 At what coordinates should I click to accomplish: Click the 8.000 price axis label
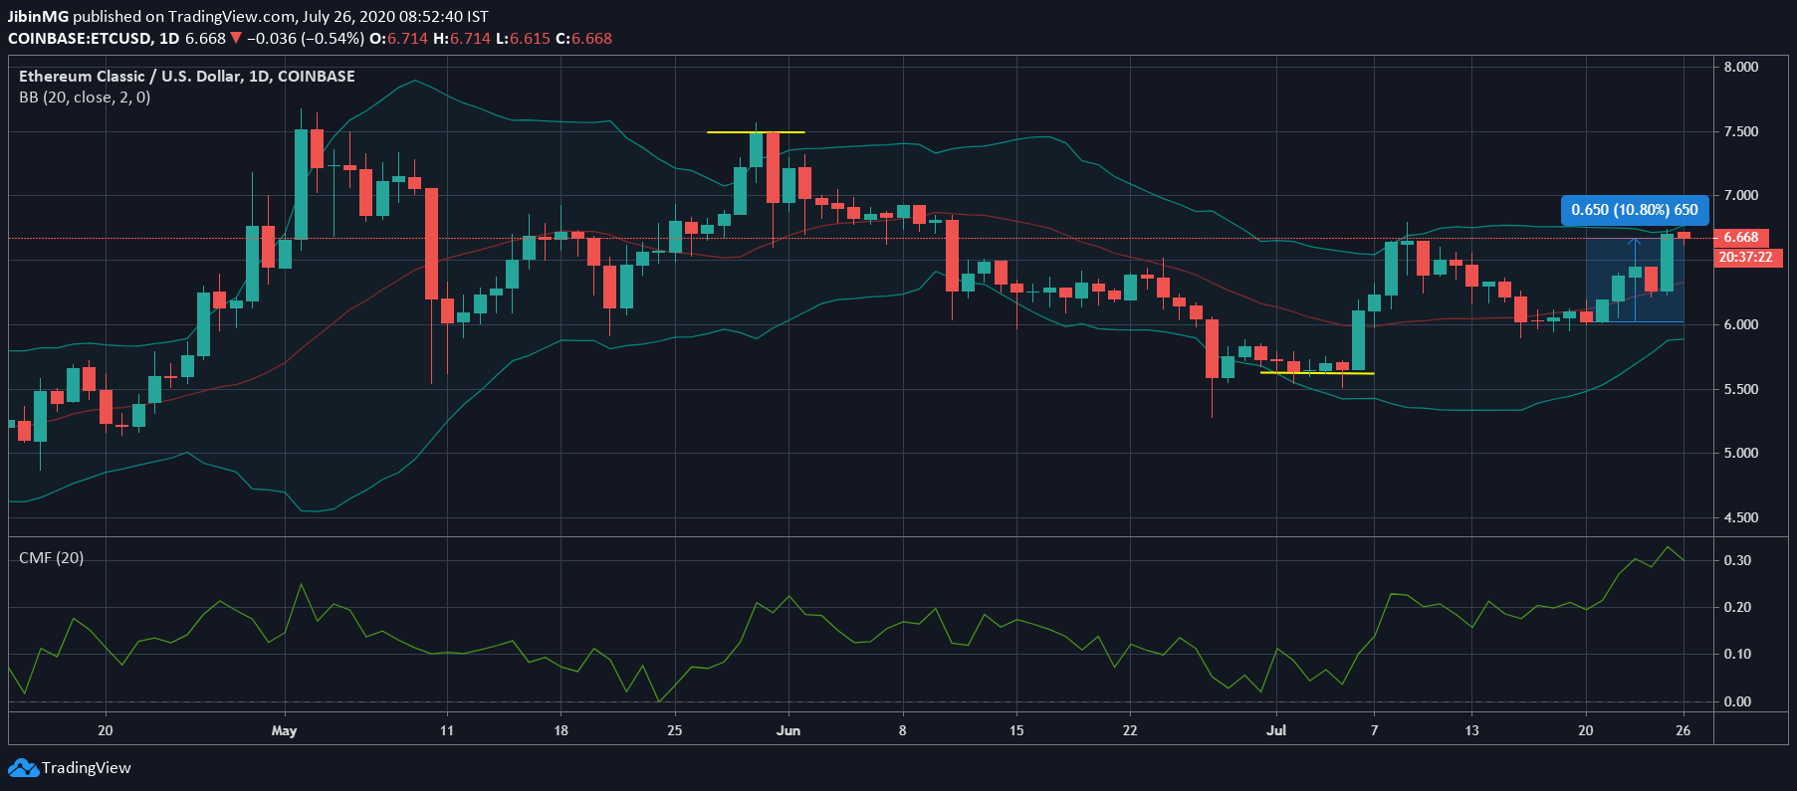tap(1741, 68)
